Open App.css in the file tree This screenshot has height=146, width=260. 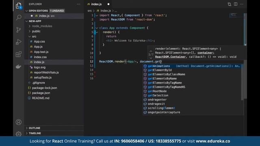[x=54, y=41]
